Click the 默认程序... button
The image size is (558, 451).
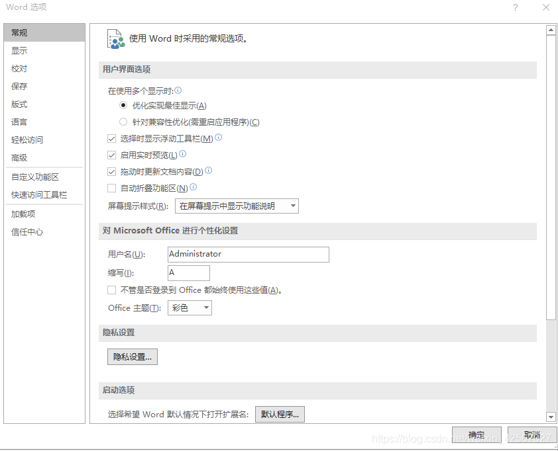pyautogui.click(x=280, y=414)
